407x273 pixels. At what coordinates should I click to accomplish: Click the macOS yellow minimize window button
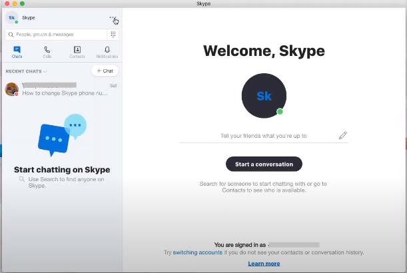coord(15,3)
